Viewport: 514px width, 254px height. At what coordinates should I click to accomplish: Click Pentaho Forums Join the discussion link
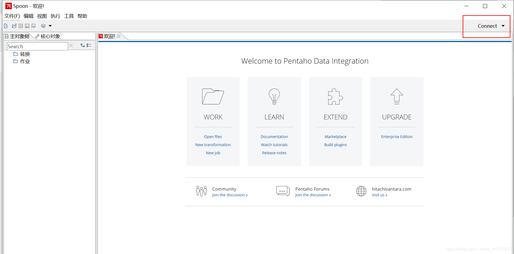(x=313, y=195)
